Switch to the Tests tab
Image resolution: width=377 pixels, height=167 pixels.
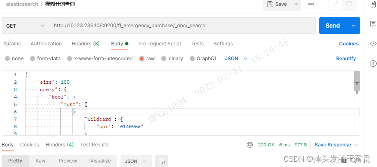coord(198,44)
